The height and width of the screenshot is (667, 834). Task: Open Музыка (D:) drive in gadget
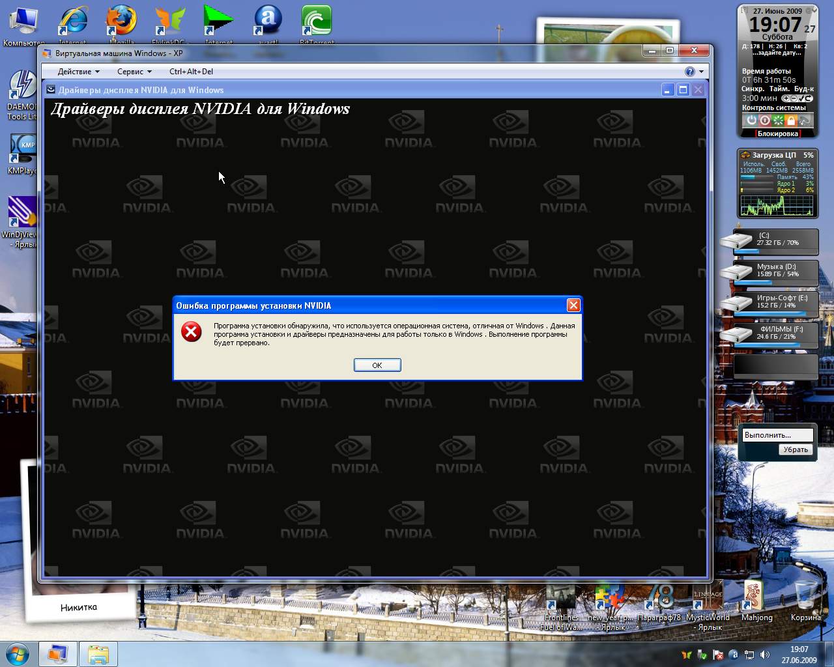(x=770, y=273)
